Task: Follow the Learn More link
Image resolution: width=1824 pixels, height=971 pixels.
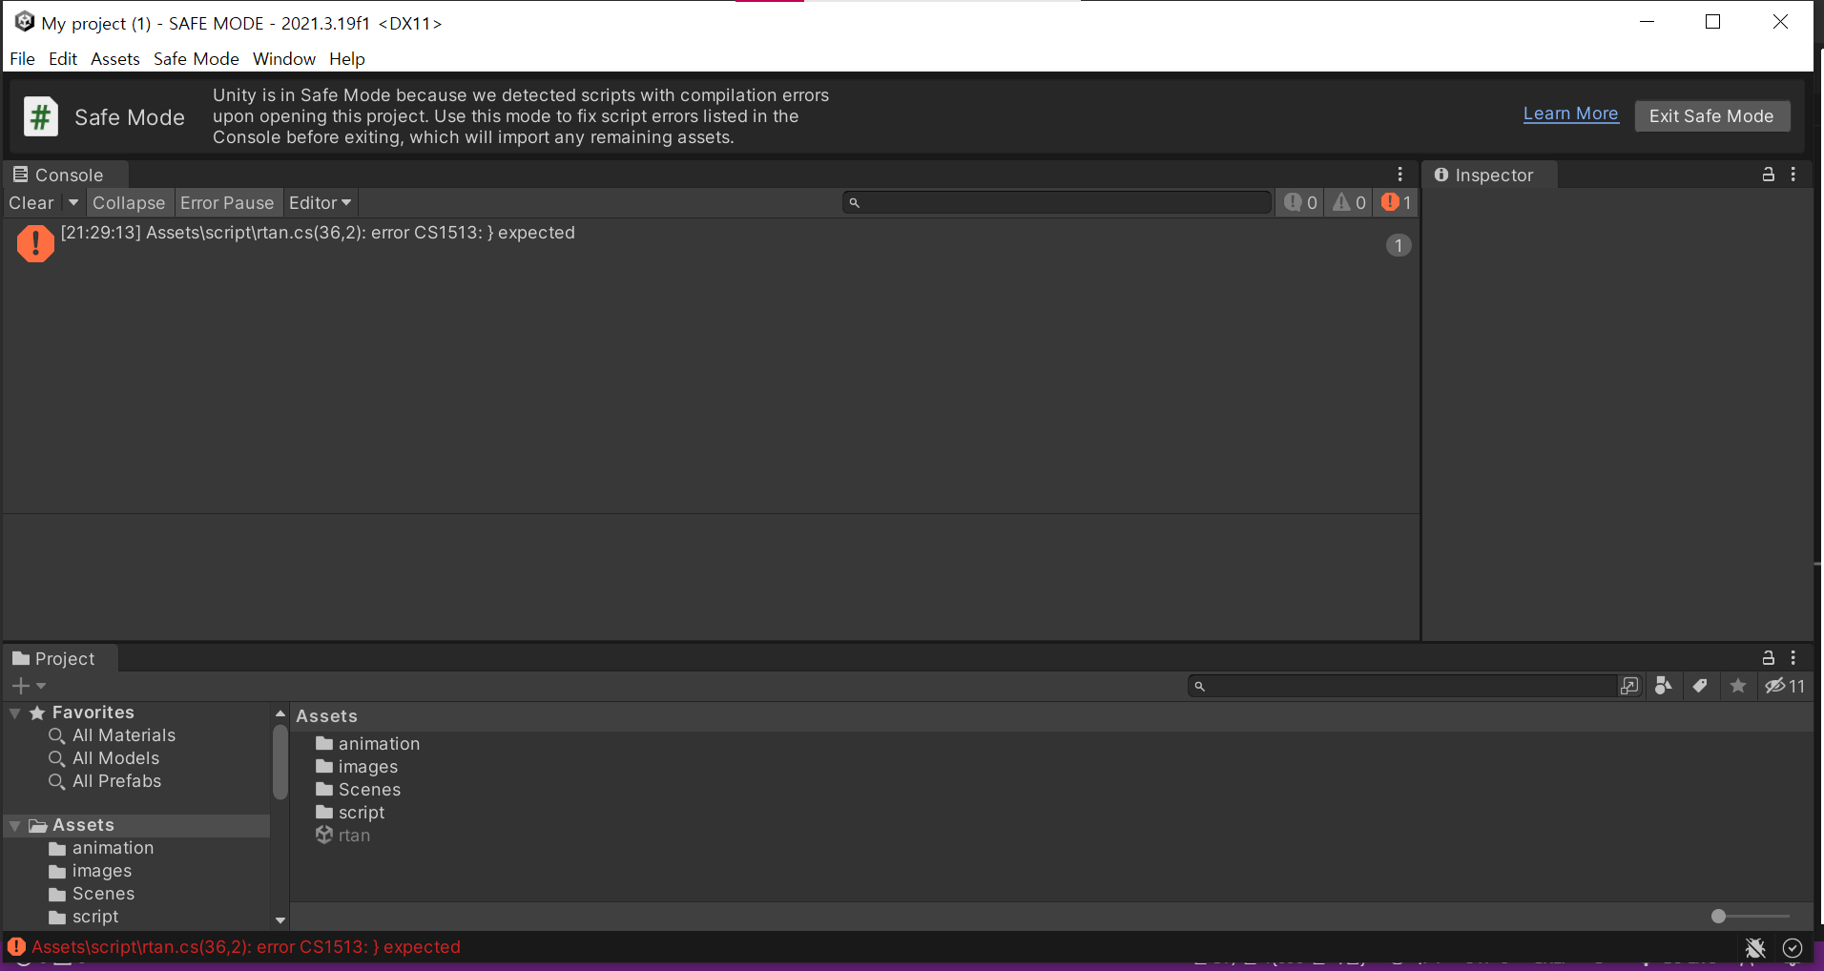Action: click(1570, 114)
